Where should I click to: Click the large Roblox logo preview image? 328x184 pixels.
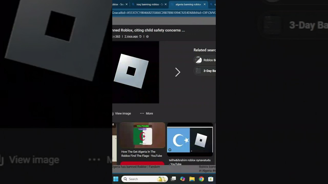[x=136, y=72]
